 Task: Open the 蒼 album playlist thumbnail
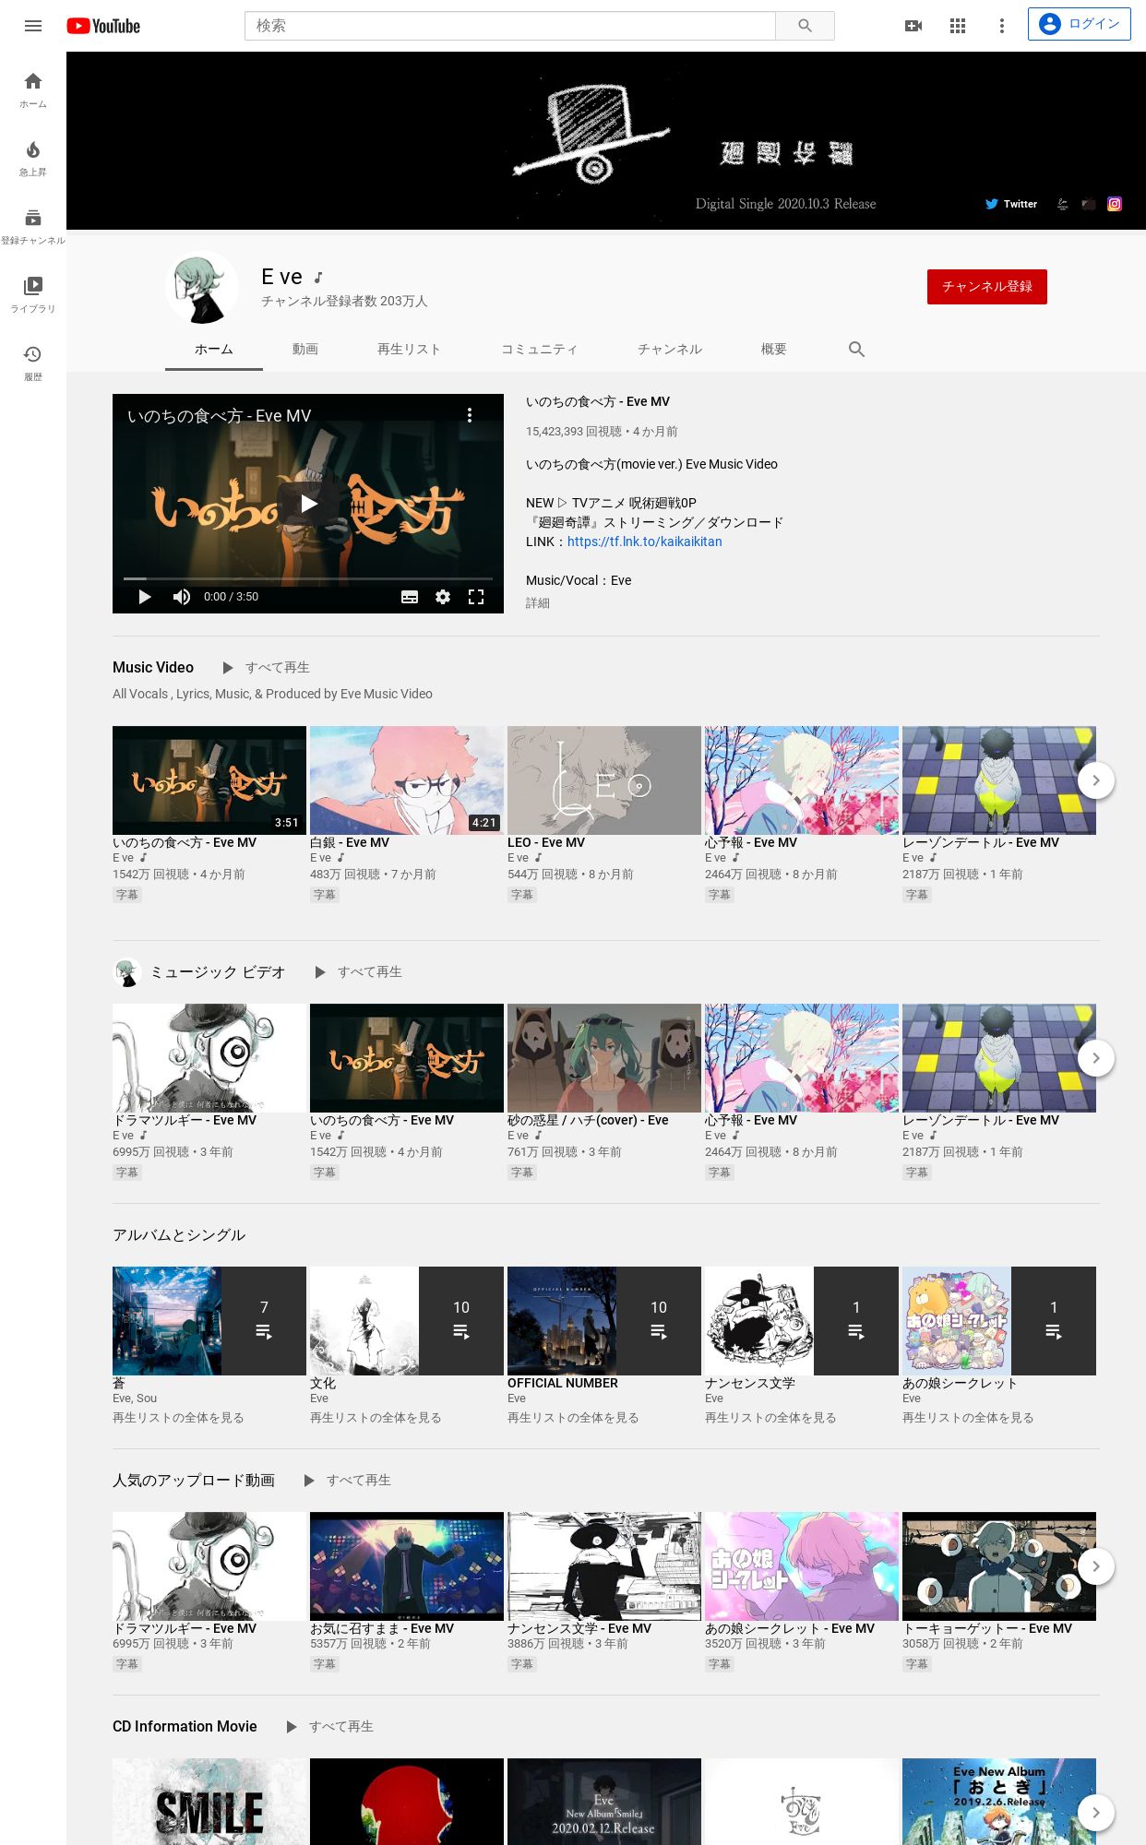209,1321
